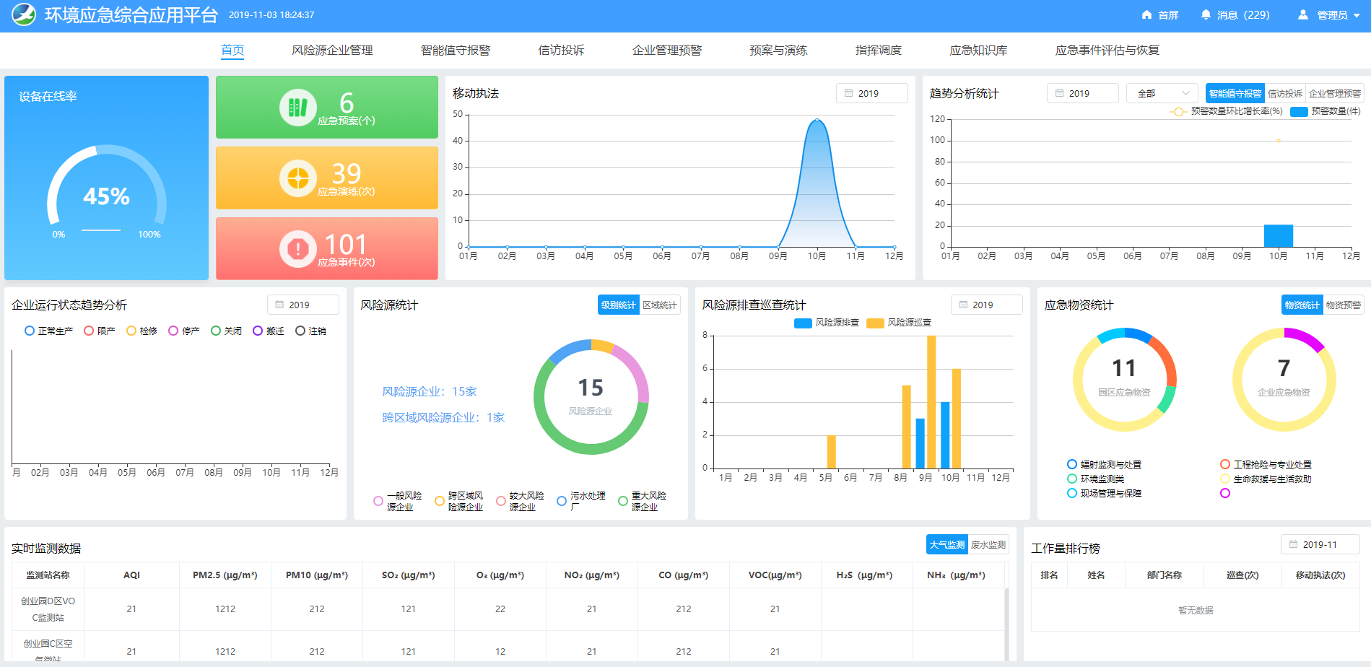
Task: Toggle 生命救援与生活救助 legend item
Action: coord(1266,479)
